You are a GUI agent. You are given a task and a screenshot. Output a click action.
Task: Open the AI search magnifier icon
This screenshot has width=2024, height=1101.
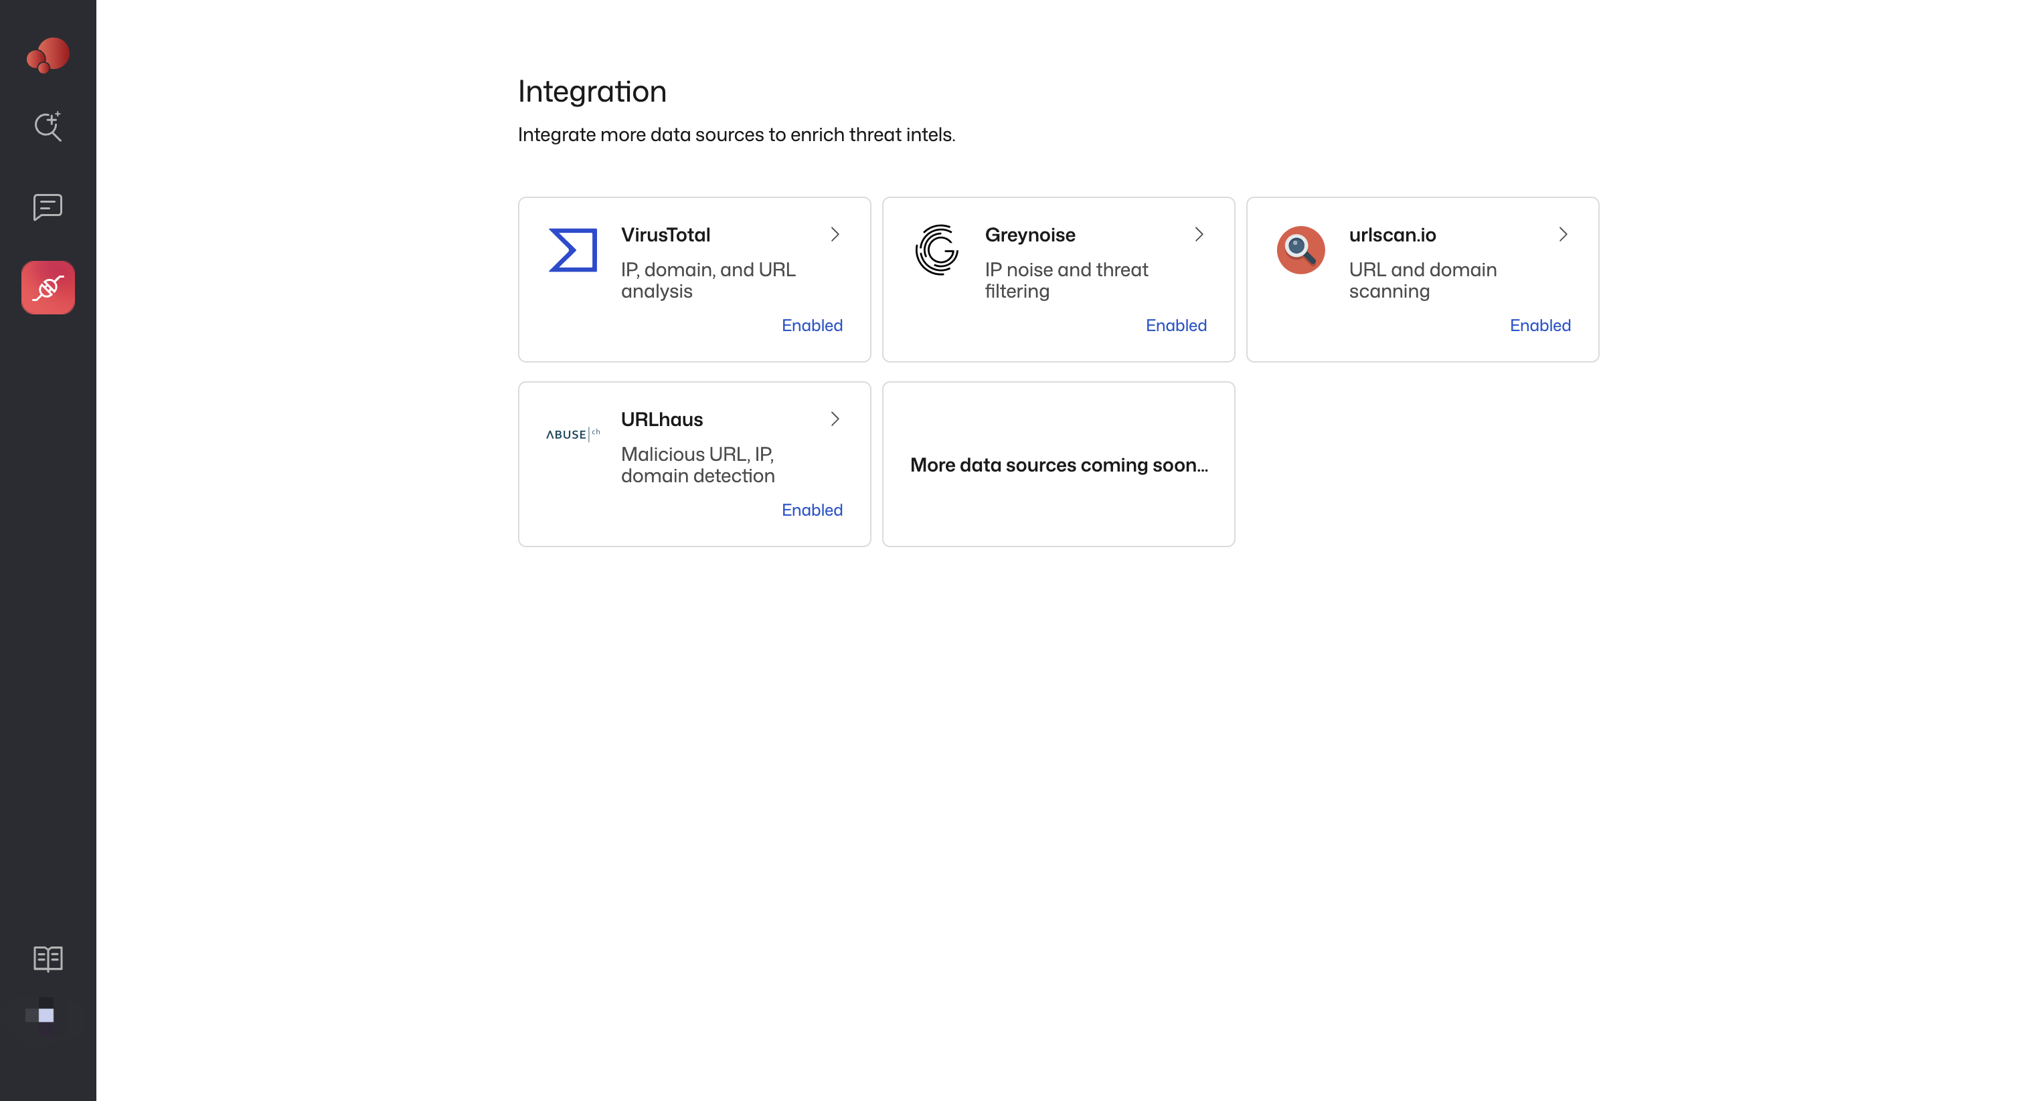click(48, 126)
